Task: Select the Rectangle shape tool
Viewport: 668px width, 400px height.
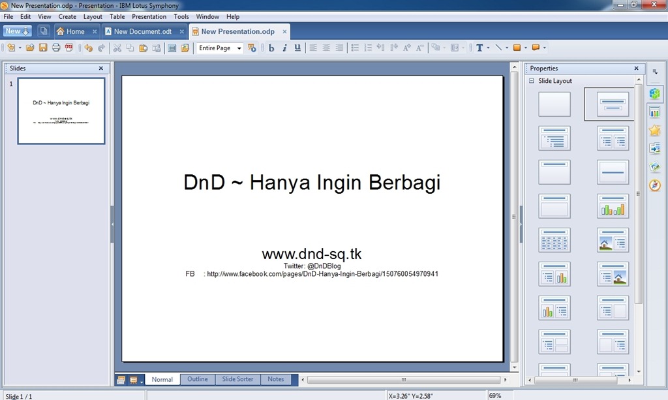Action: [x=517, y=48]
